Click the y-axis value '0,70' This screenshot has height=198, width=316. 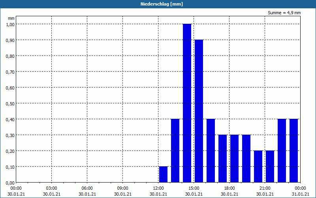10,72
